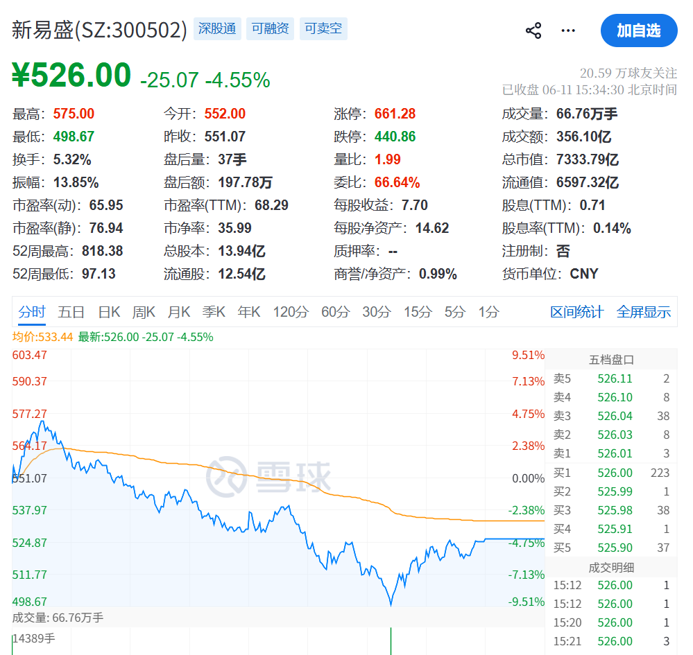Click the 今开 value 552.00

click(225, 114)
